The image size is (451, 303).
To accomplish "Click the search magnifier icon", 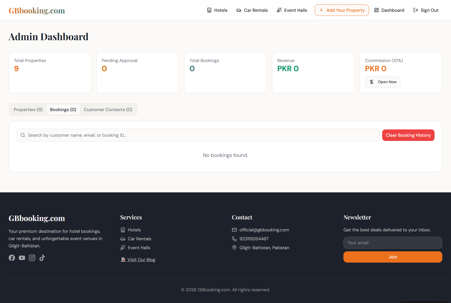I will [x=23, y=135].
